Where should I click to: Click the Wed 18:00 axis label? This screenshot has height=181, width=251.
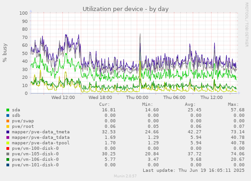[x=100, y=98]
